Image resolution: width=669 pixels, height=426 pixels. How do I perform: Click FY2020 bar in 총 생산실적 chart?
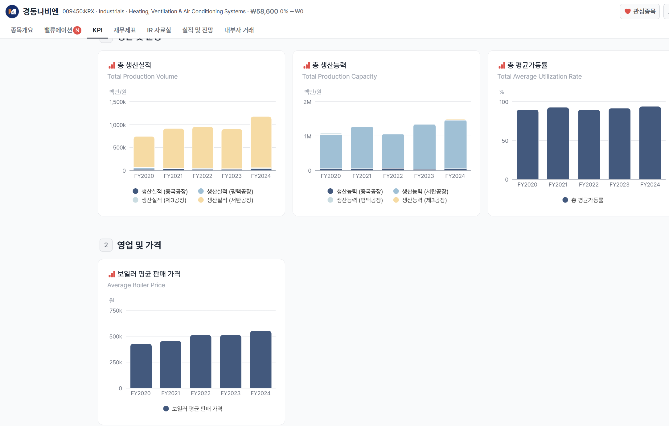144,154
